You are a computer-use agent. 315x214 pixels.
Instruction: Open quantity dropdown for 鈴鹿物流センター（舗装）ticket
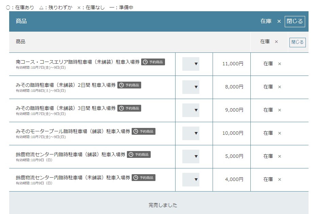point(191,156)
